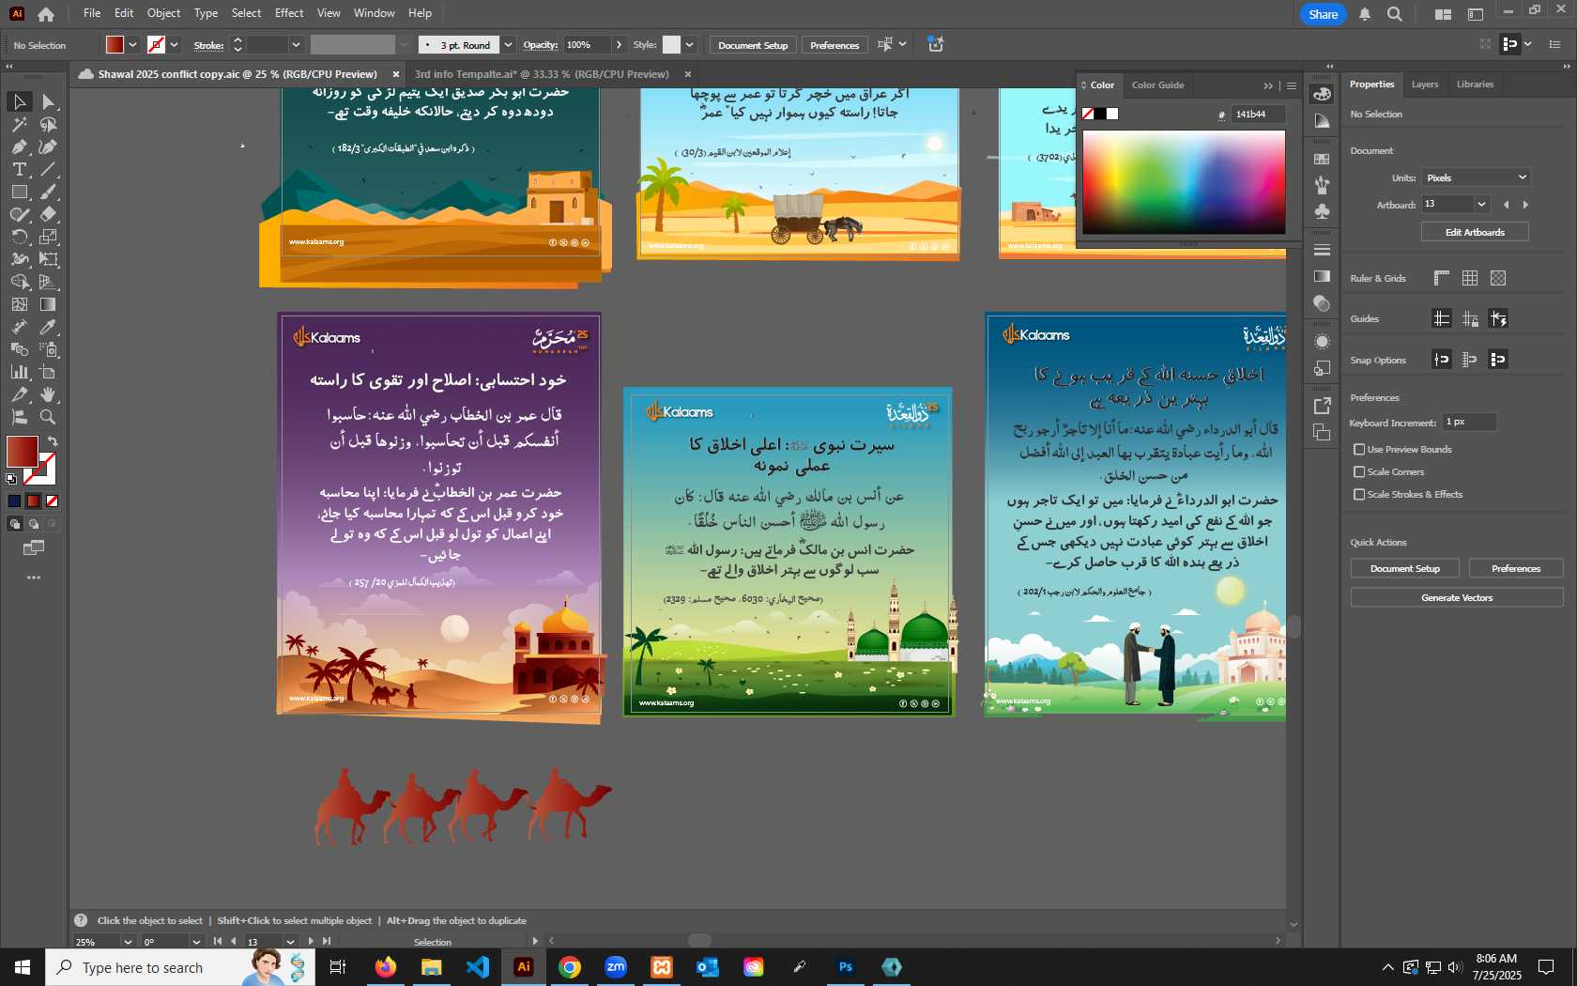
Task: Switch to the Libraries tab
Action: [x=1475, y=85]
